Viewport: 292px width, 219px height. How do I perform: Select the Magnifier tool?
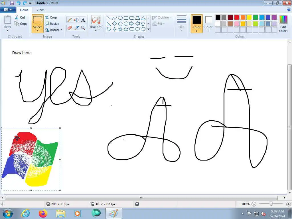(83, 28)
